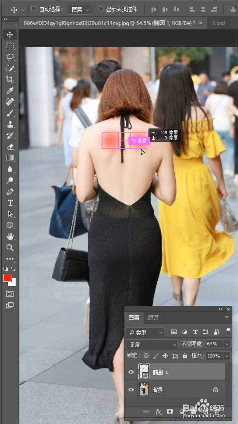The height and width of the screenshot is (424, 238).
Task: Open the 图层 auto-select dropdown
Action: (79, 10)
